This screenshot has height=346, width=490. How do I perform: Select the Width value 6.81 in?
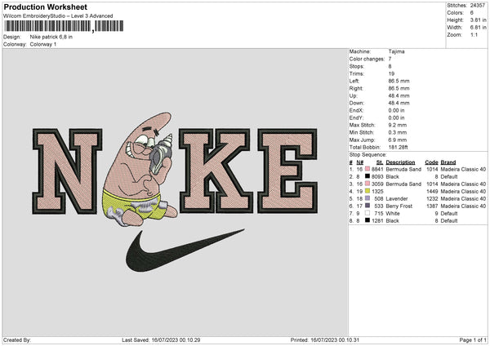pos(478,28)
